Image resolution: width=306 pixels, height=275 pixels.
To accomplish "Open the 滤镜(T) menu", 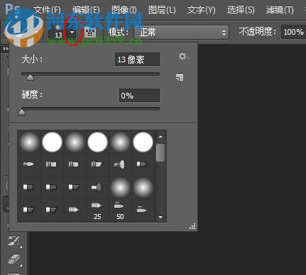I will (280, 10).
